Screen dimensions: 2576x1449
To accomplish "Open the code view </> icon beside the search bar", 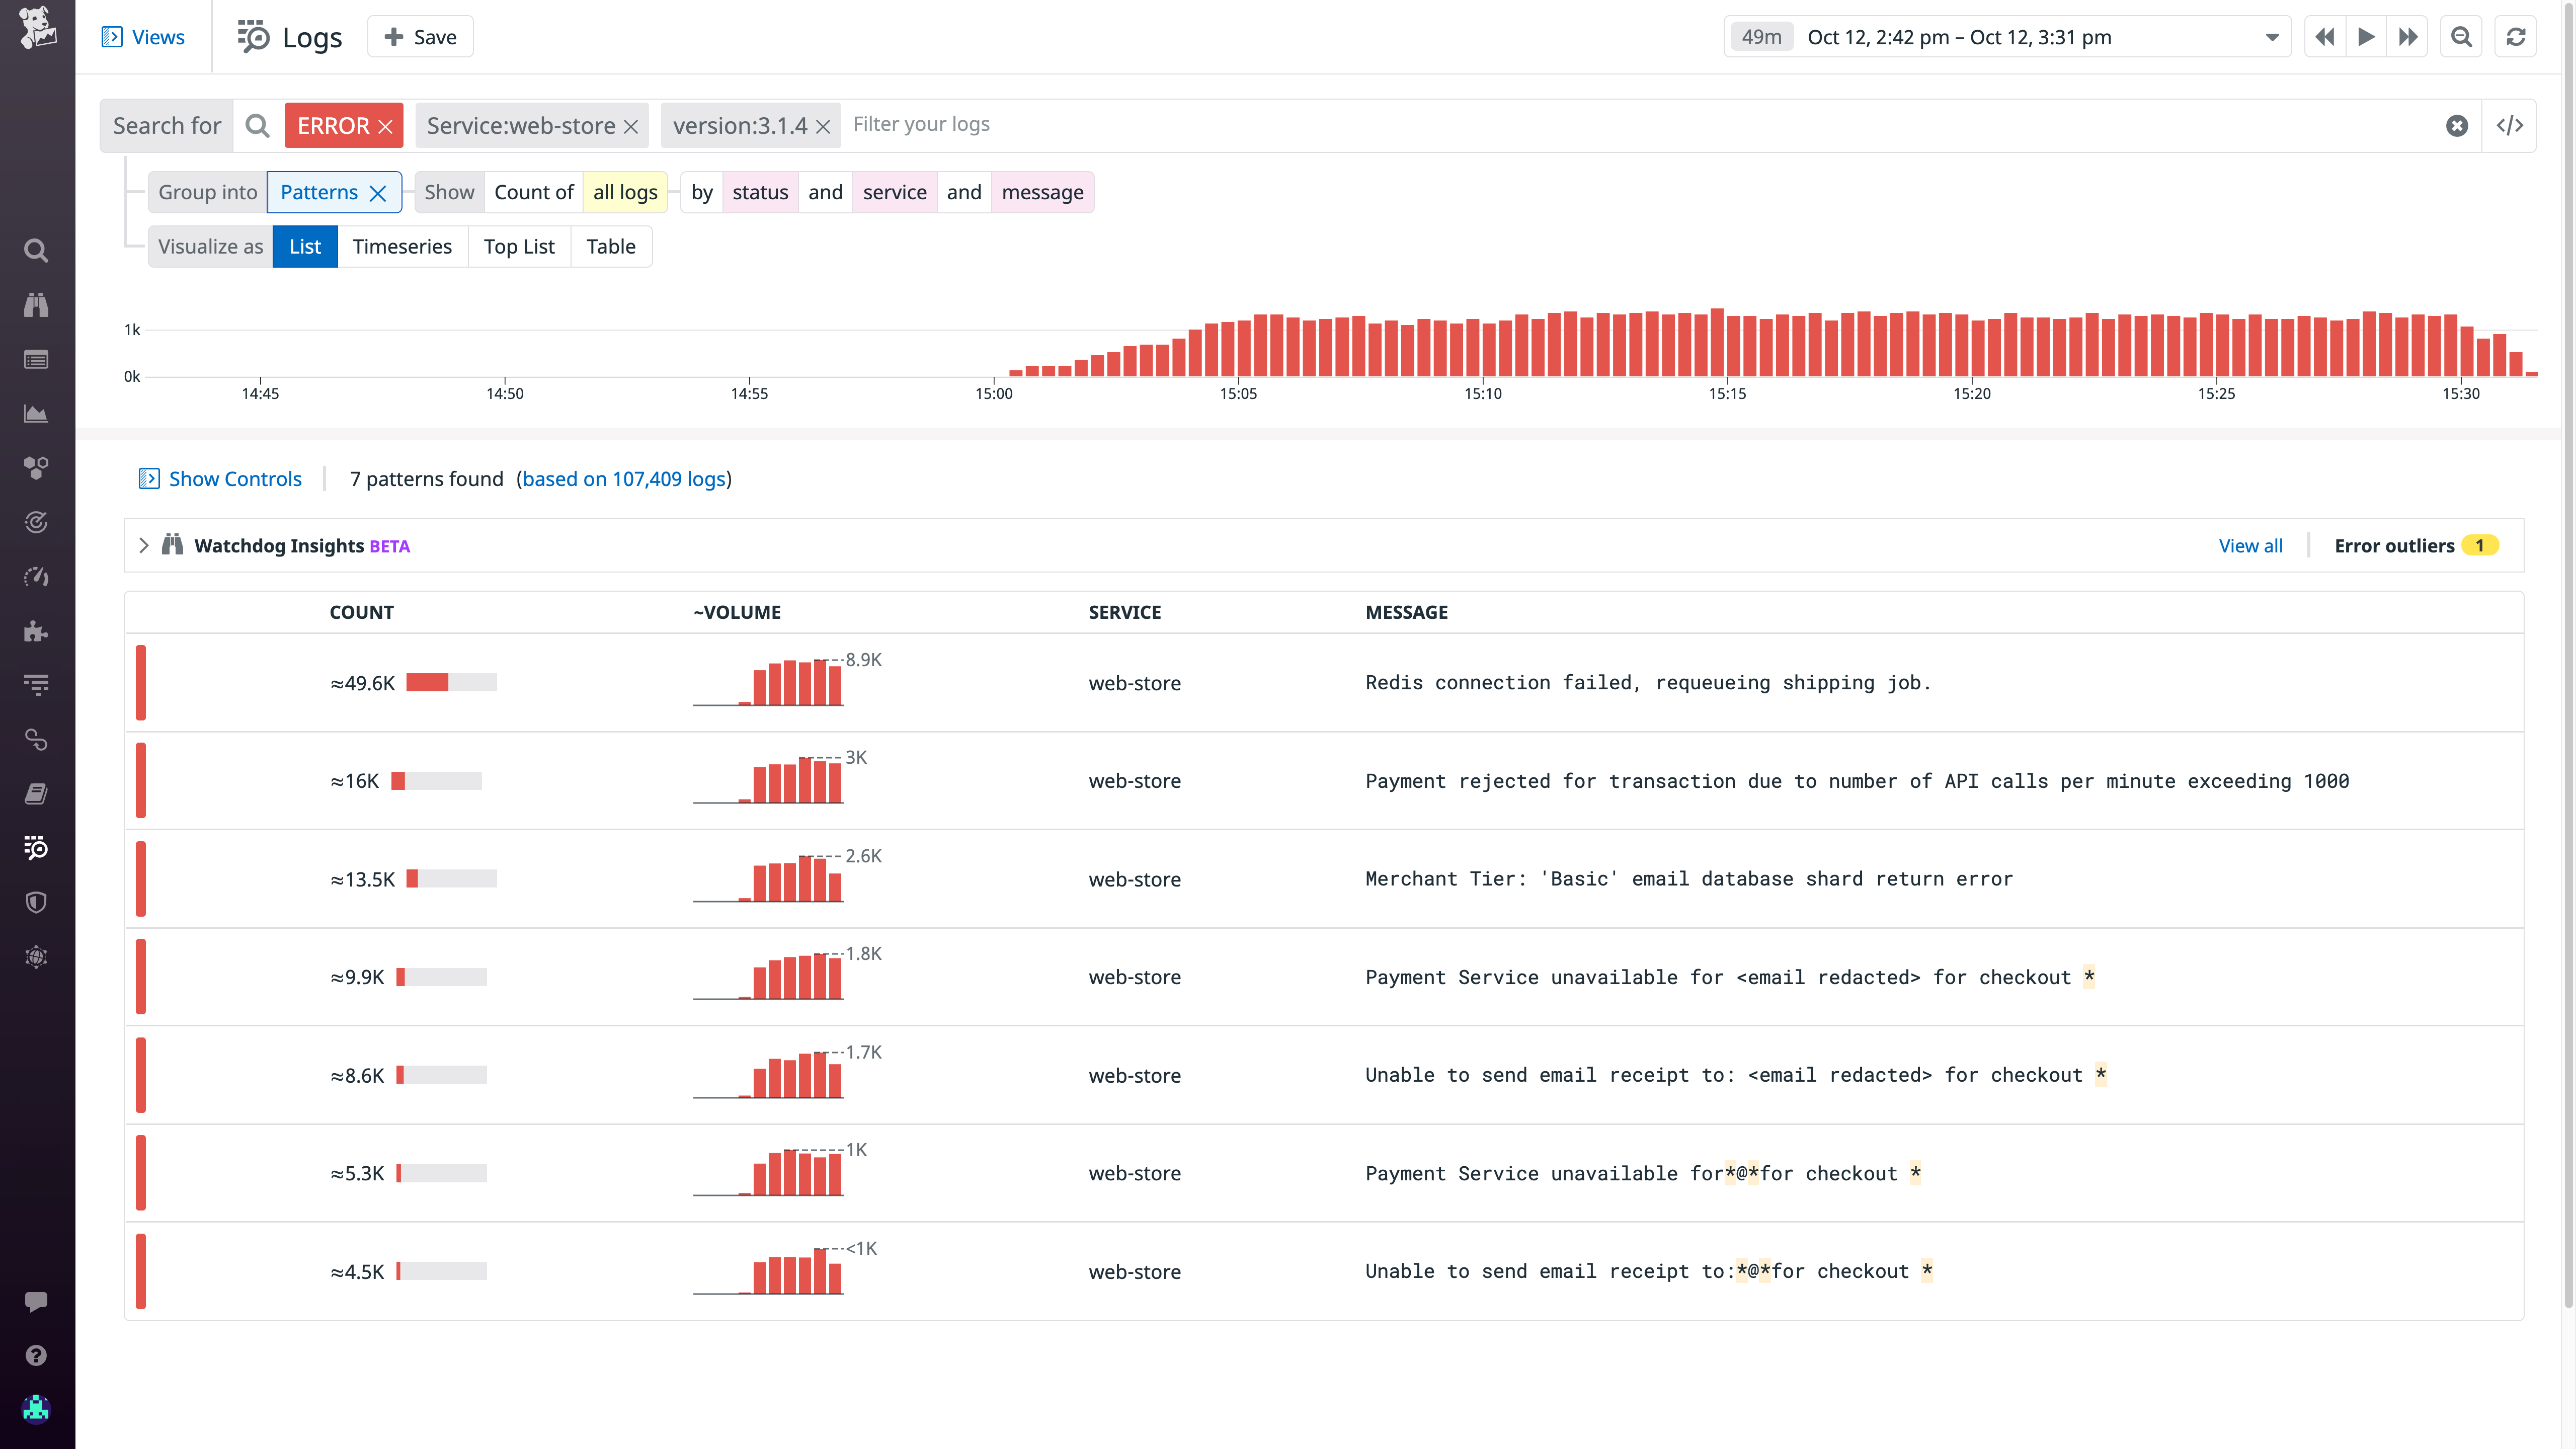I will point(2511,124).
